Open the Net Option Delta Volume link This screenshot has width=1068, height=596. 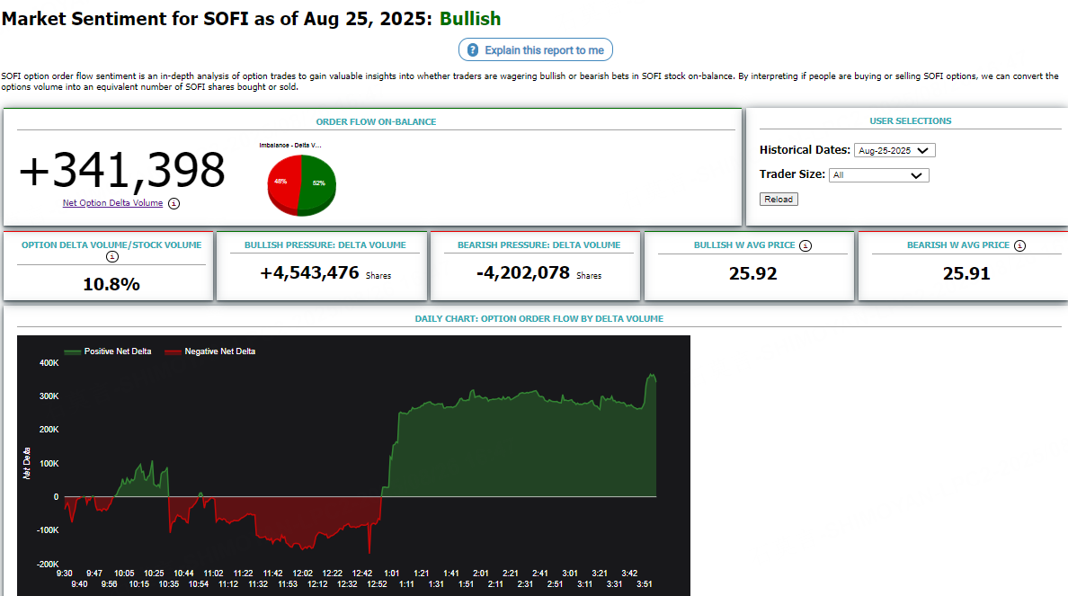[112, 203]
